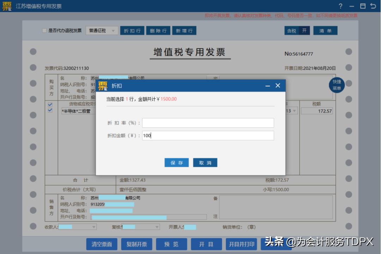Viewport: 381px width, 254px height.
Task: Open the help (?) icon in title bar
Action: [340, 5]
